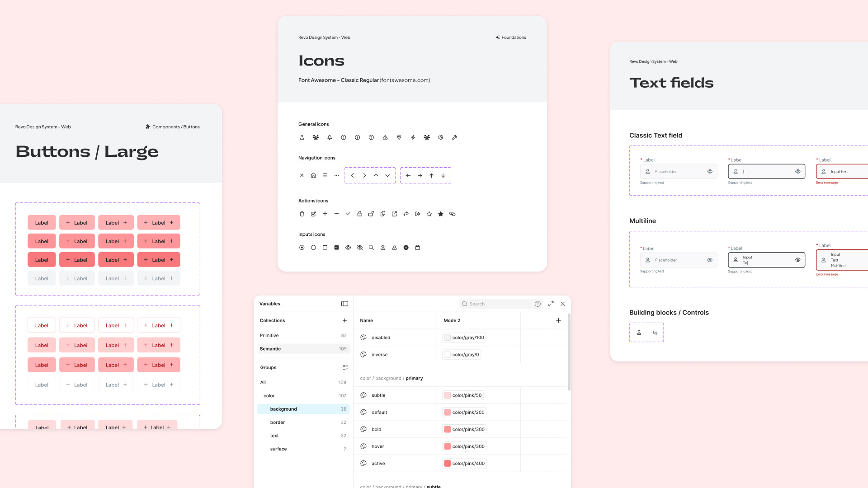
Task: Click the filter icon in the search bar
Action: pyautogui.click(x=538, y=304)
